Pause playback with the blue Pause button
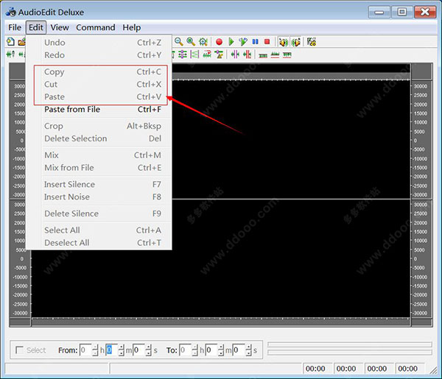This screenshot has width=442, height=379. 255,42
